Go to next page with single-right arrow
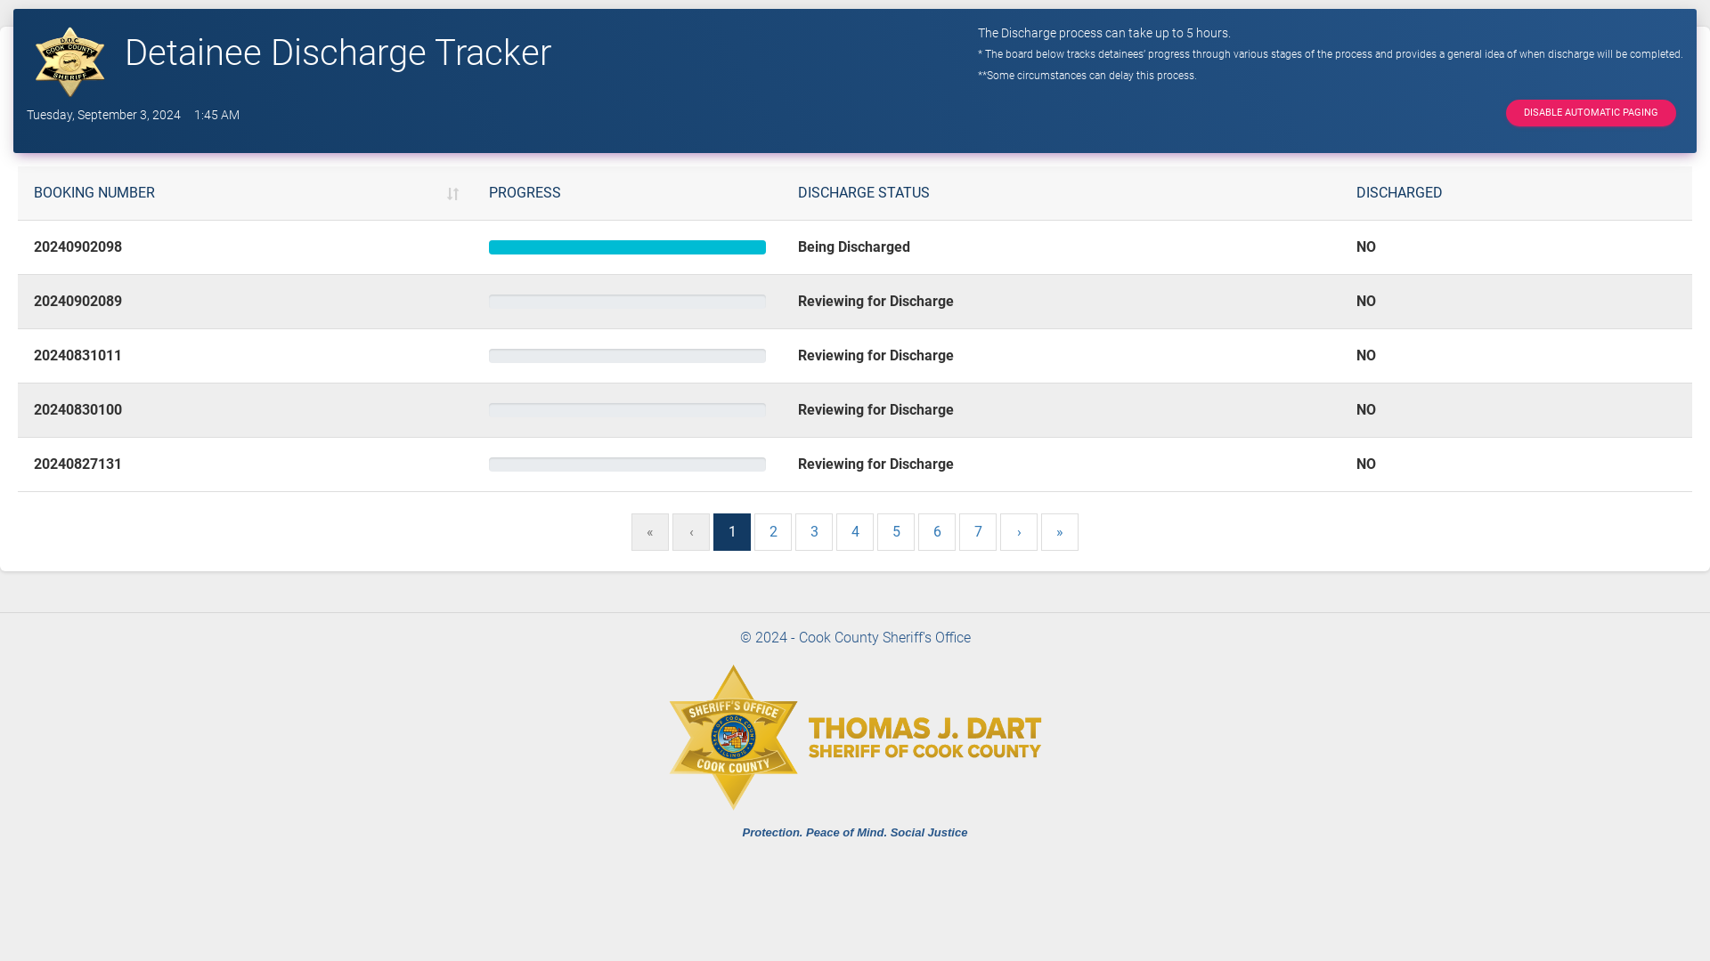The image size is (1710, 961). point(1019,532)
